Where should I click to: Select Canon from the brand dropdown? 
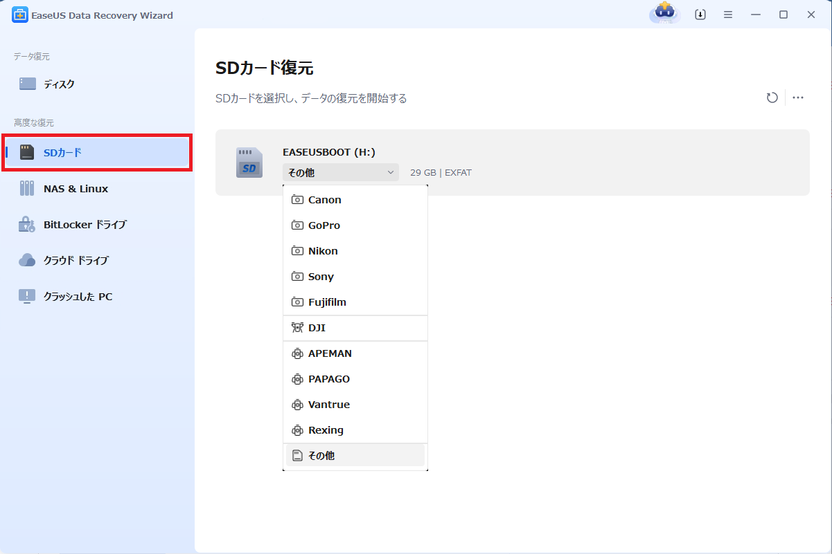pos(324,199)
